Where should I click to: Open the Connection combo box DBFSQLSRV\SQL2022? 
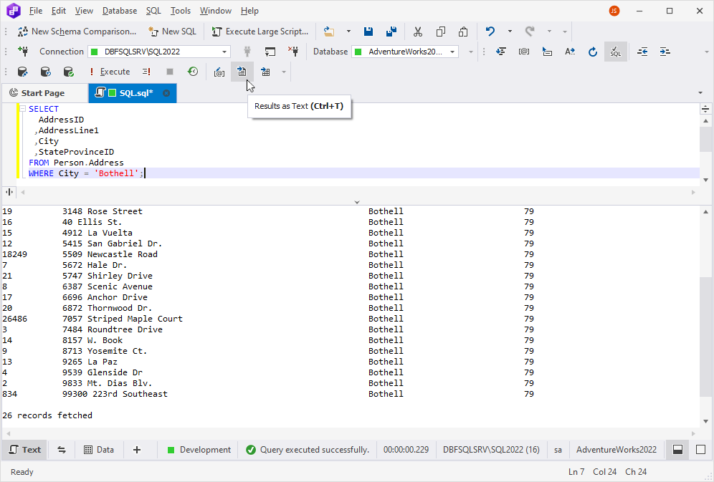[x=159, y=52]
